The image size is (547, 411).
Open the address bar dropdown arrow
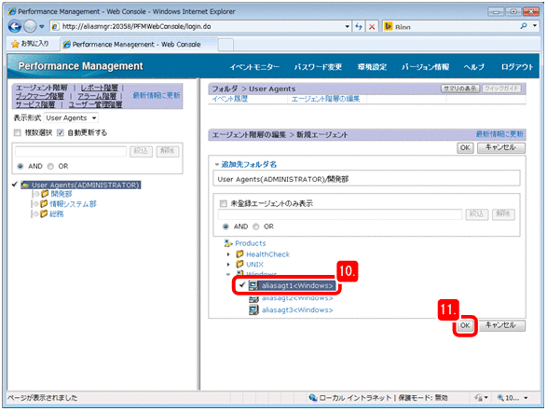(347, 26)
